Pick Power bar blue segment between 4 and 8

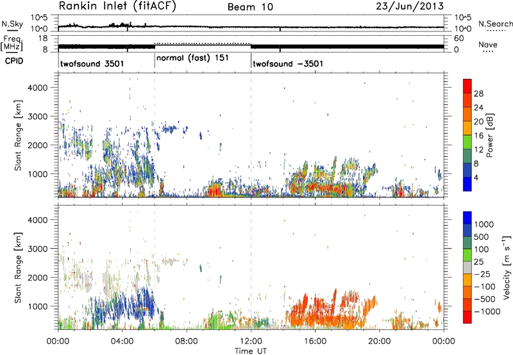tap(467, 170)
